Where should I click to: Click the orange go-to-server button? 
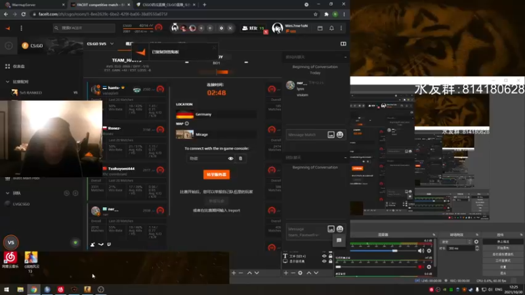[217, 174]
